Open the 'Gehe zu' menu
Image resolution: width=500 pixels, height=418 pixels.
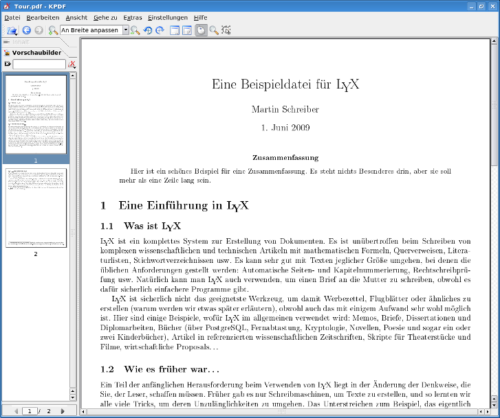click(x=105, y=18)
